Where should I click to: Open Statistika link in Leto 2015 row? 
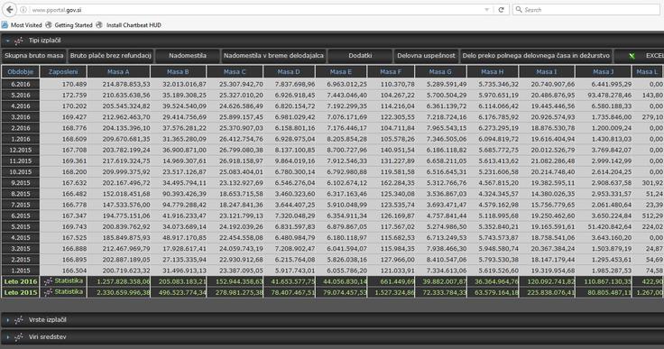[x=69, y=292]
